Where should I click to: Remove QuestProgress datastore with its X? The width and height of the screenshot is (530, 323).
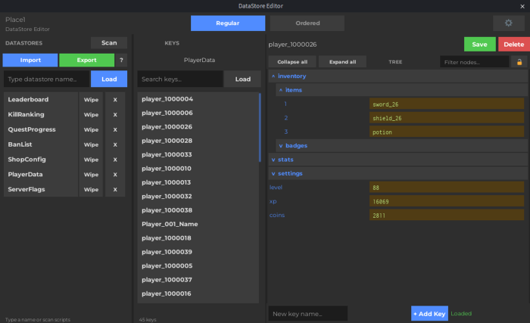click(115, 129)
